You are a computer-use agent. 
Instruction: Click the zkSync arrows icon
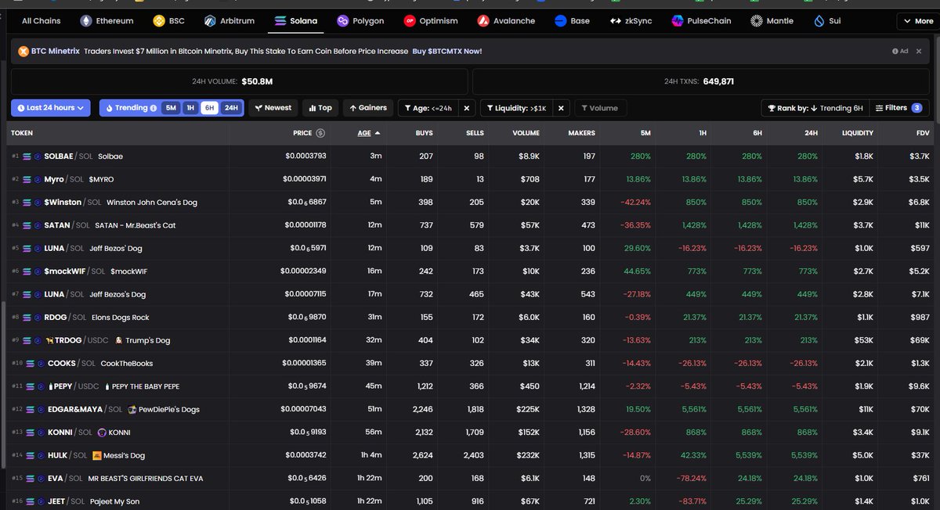[616, 21]
